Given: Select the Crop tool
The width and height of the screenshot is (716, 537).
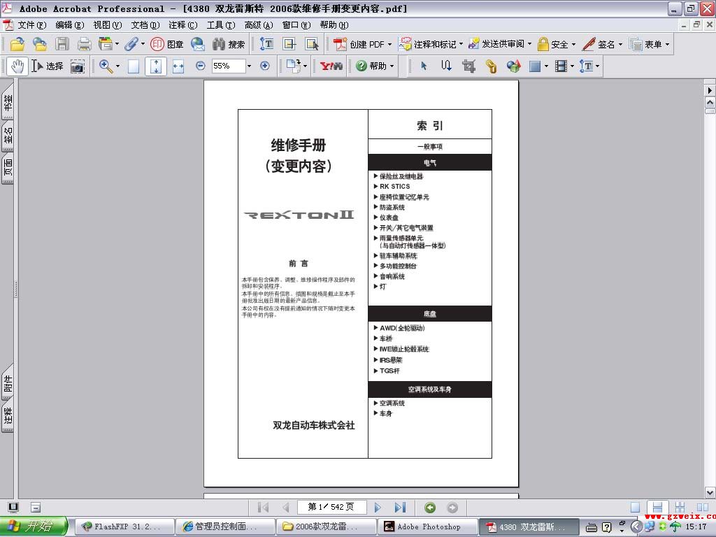Looking at the screenshot, I should (x=468, y=66).
